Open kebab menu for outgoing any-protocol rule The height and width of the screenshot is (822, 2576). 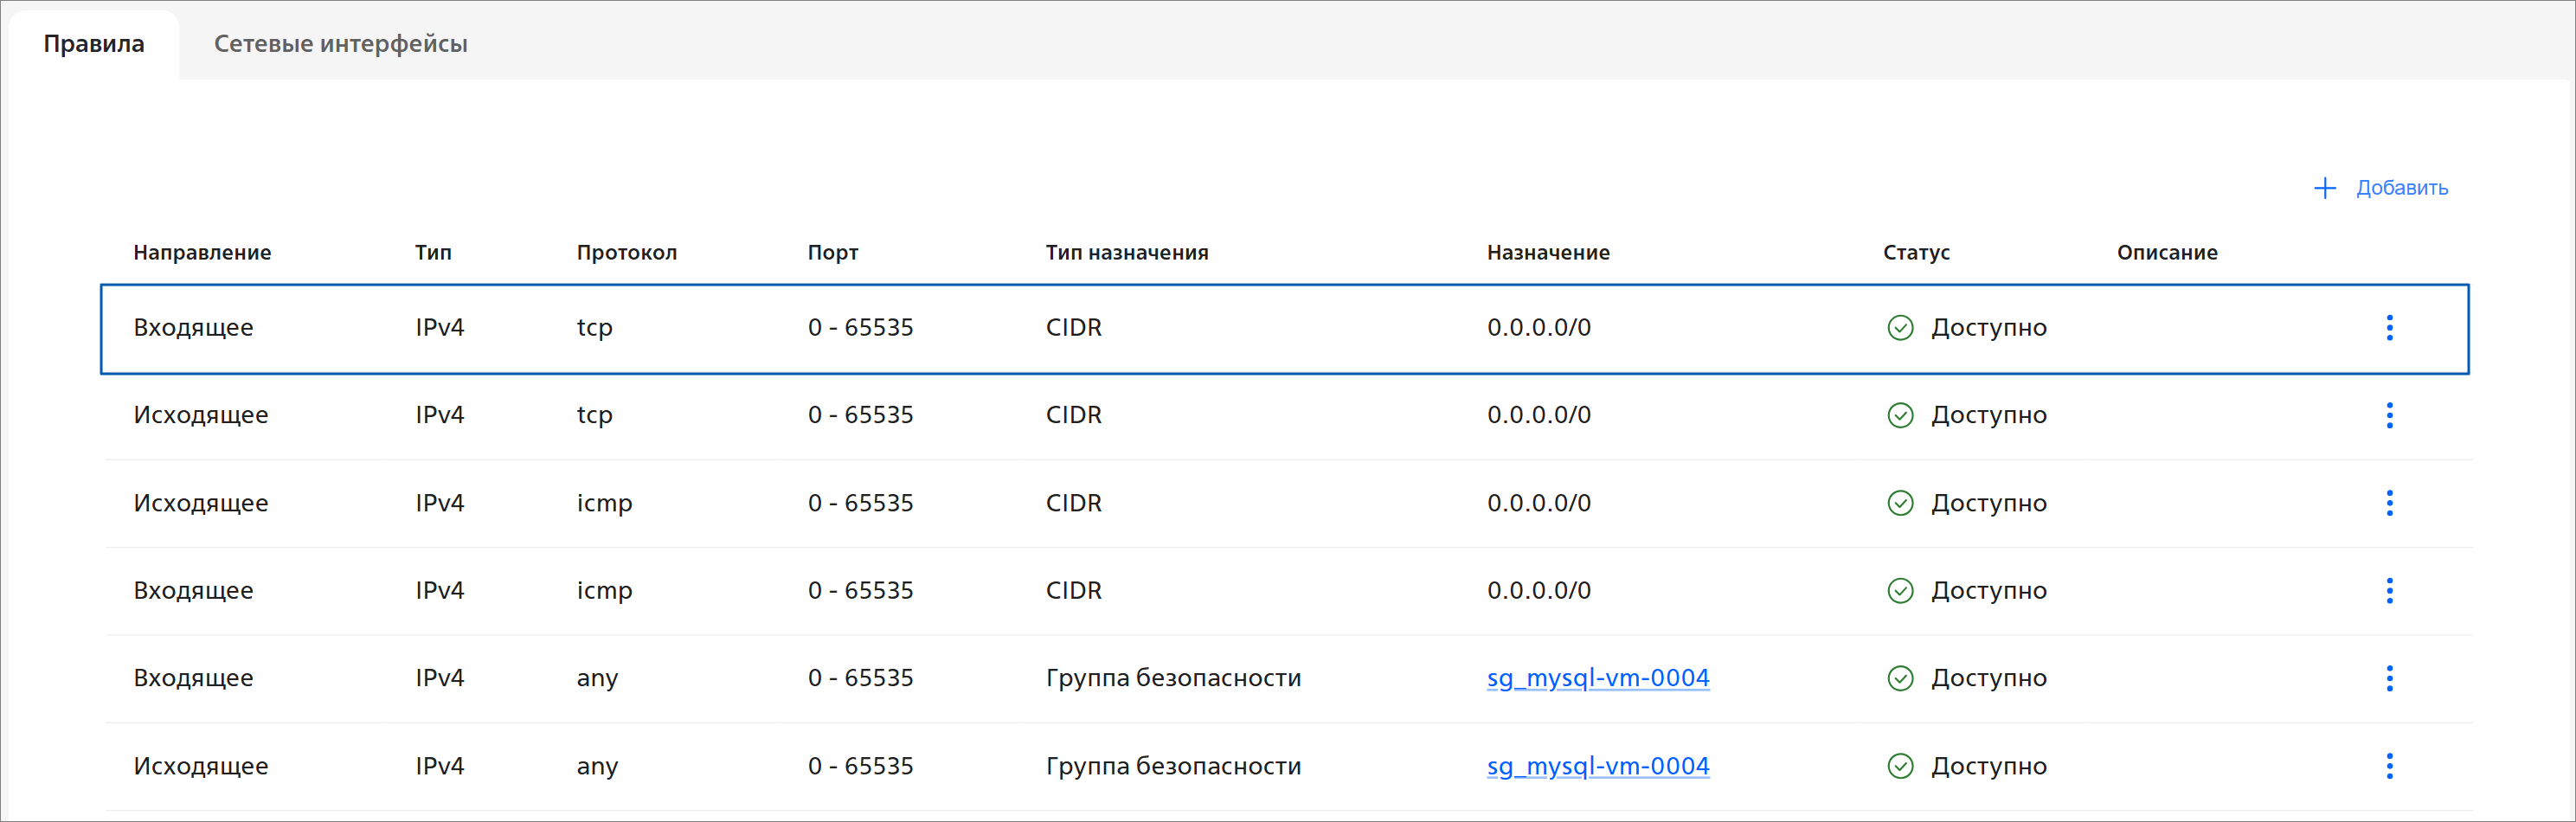(2389, 766)
